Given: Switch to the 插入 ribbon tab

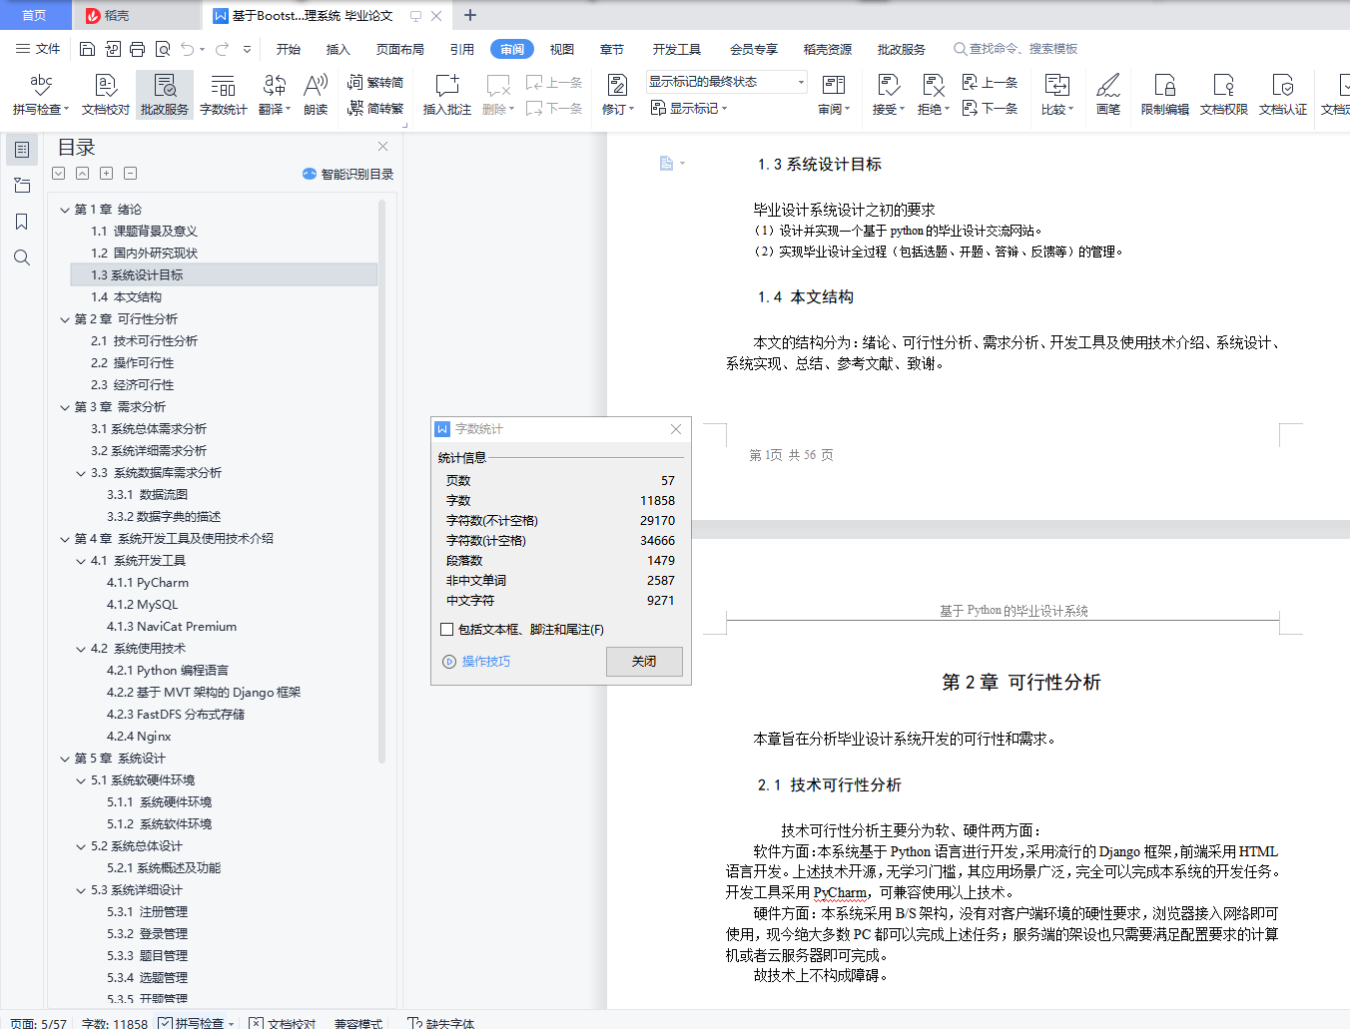Looking at the screenshot, I should coord(338,49).
